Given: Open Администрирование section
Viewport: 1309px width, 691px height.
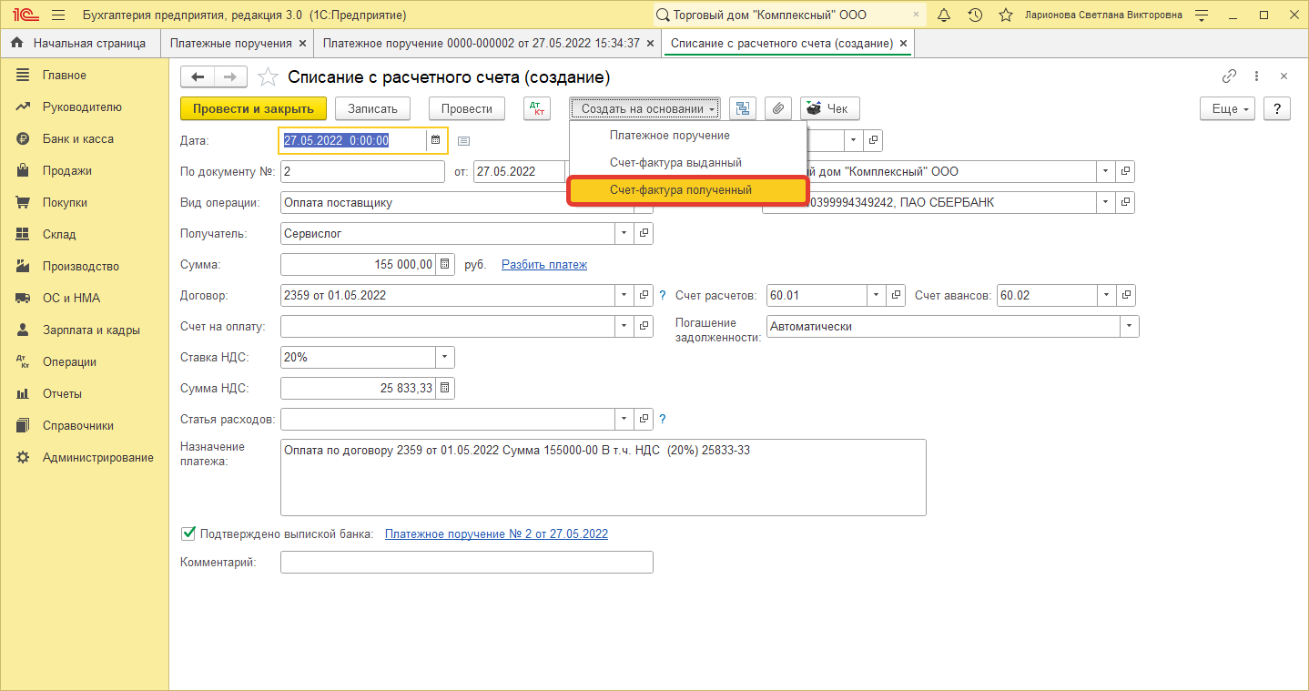Looking at the screenshot, I should coord(97,458).
